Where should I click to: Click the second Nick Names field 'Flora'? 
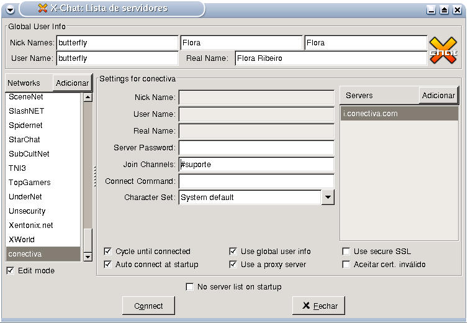tap(241, 43)
